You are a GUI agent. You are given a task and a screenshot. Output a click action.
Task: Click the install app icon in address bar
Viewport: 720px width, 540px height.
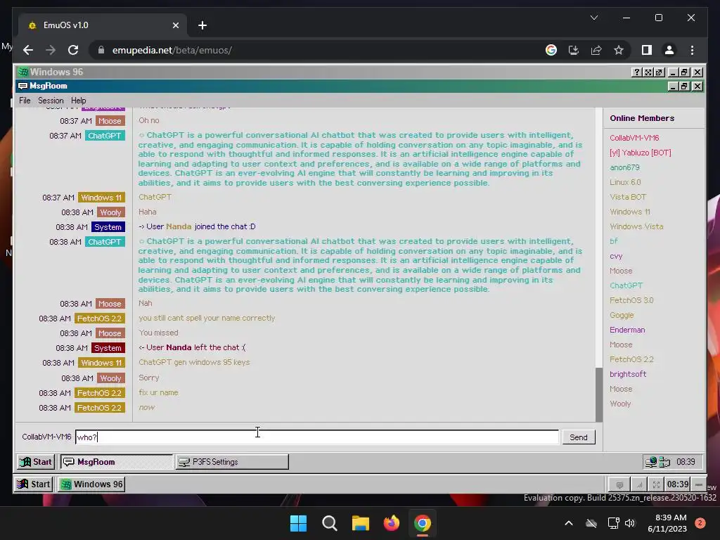click(x=574, y=50)
